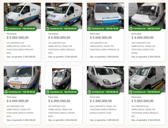Click the first $ 6.000.000,00 Citroen price
Viewport: 168px width, 128px height.
coord(18,101)
